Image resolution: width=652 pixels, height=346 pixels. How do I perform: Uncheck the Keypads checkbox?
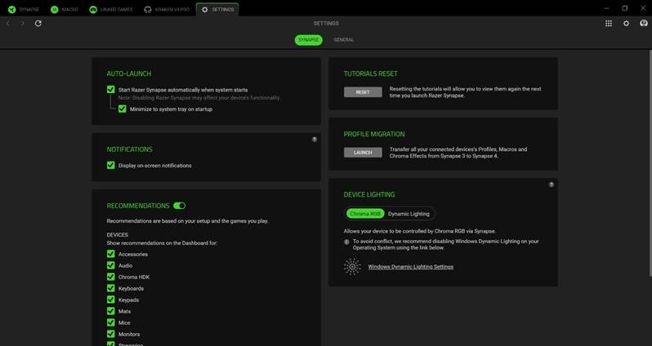point(110,299)
